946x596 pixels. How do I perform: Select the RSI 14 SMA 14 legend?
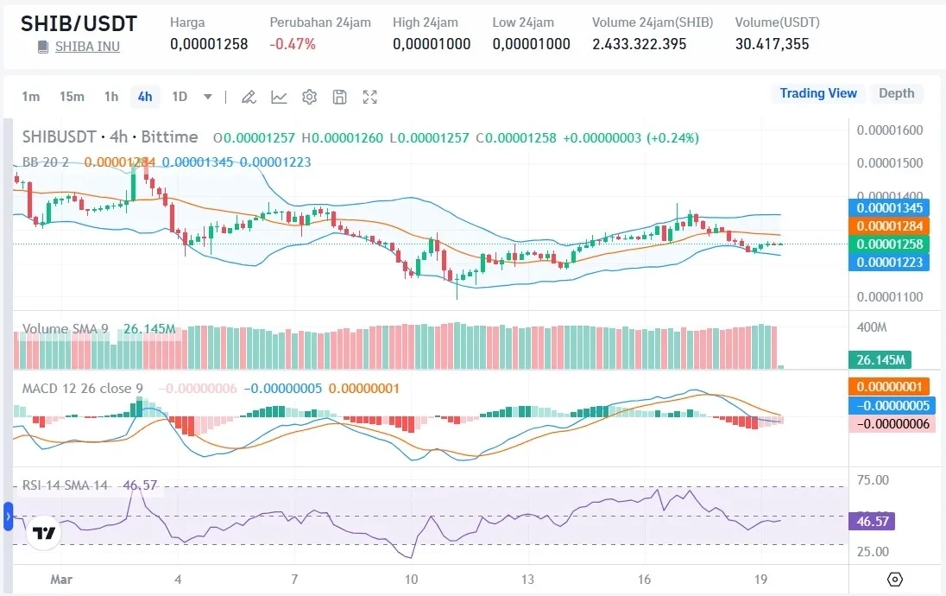pos(65,485)
